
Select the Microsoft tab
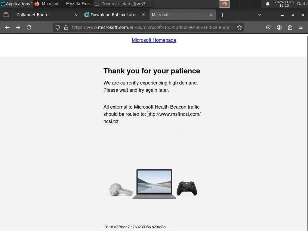click(x=183, y=15)
